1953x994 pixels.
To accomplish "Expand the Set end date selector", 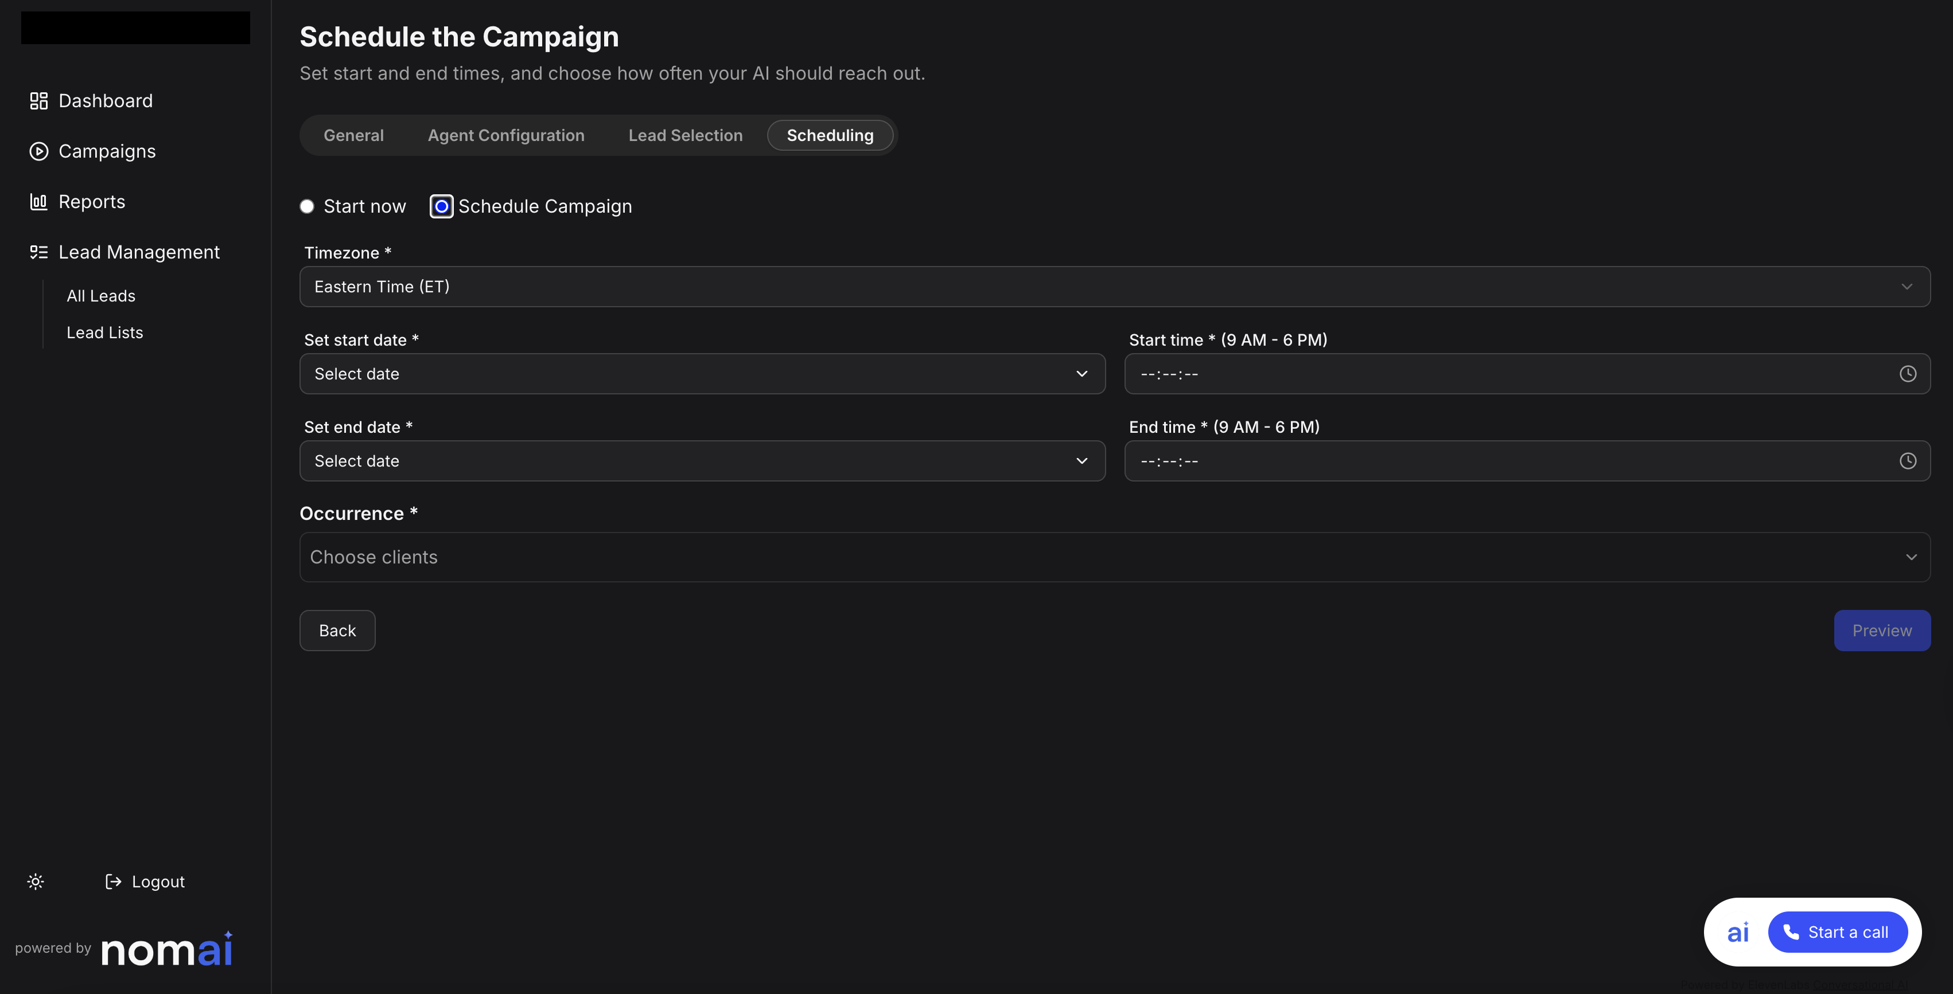I will coord(702,461).
